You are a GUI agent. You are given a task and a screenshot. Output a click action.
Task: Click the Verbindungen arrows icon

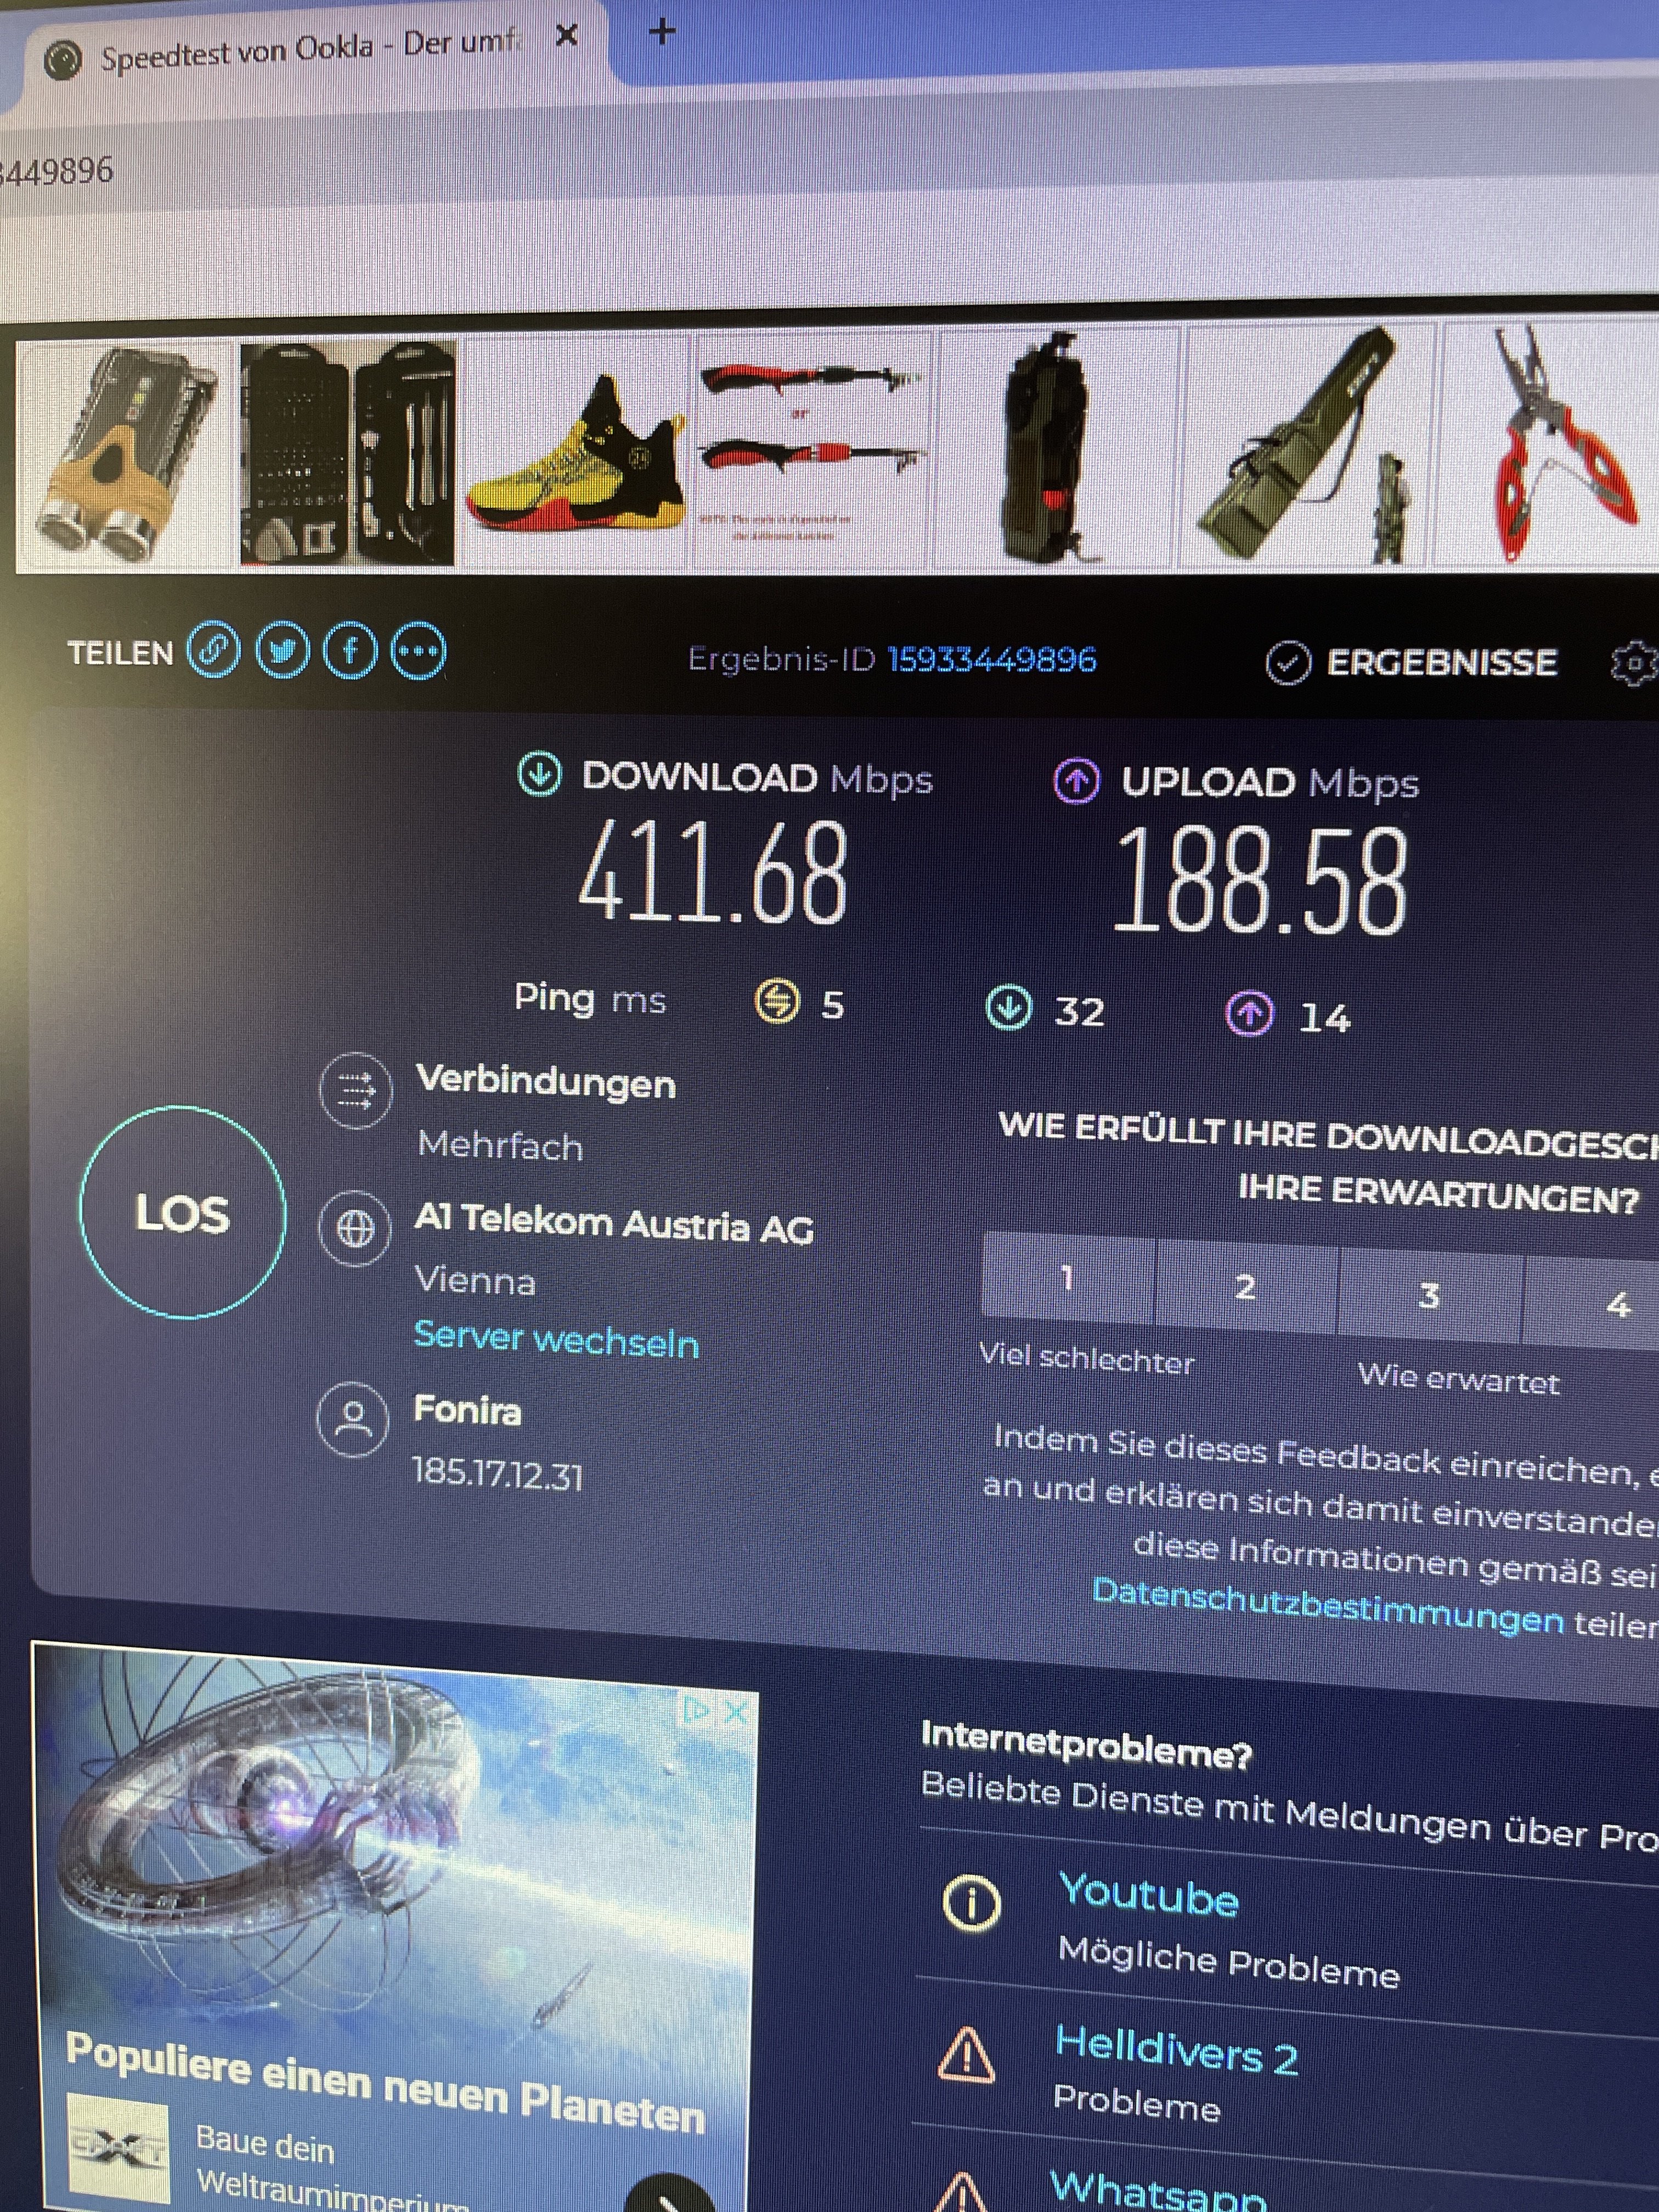point(355,1090)
